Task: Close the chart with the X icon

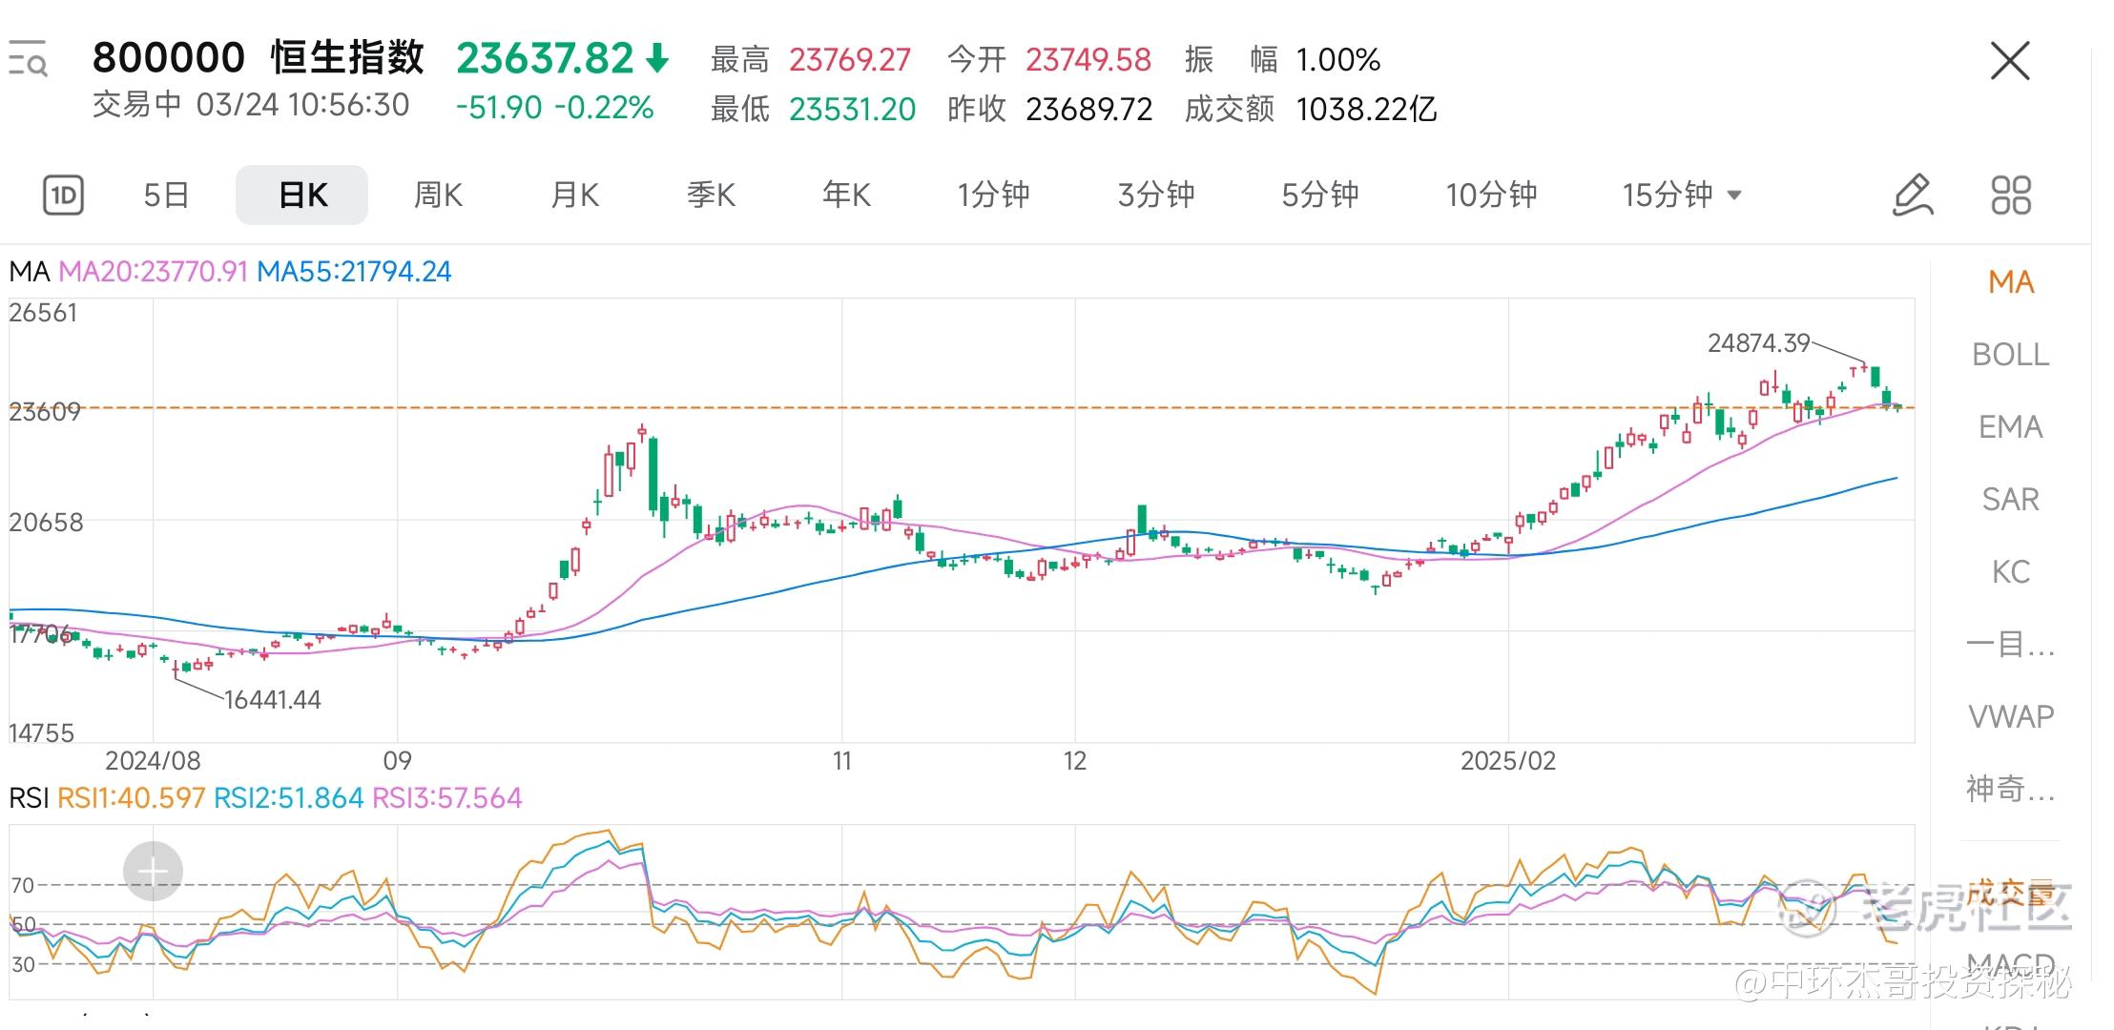Action: (x=2010, y=62)
